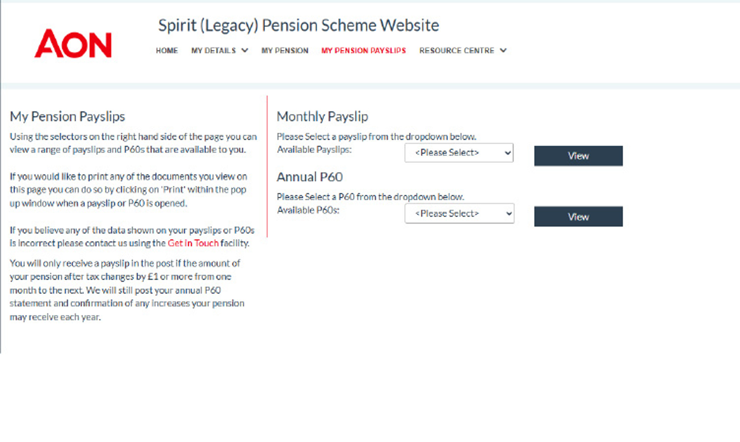
Task: Click the AON logo
Action: click(73, 44)
